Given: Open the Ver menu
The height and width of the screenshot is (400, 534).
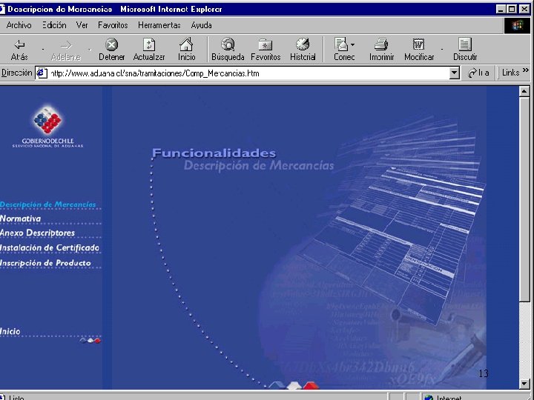Looking at the screenshot, I should (x=82, y=25).
